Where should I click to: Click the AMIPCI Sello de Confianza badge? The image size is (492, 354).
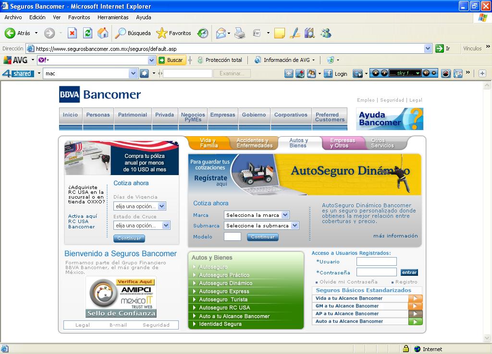tap(121, 297)
